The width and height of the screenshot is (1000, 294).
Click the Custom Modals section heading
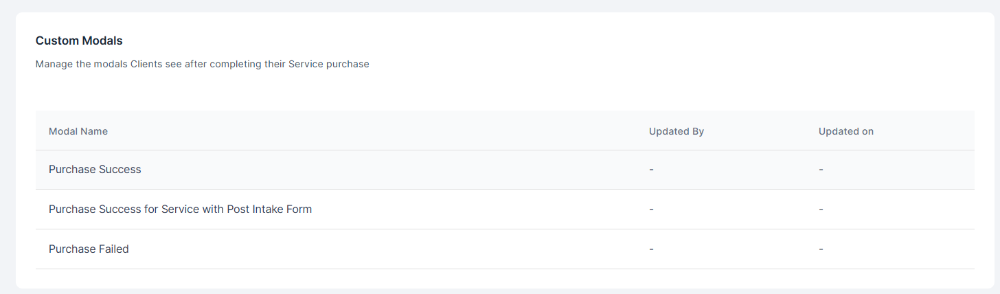click(x=79, y=41)
